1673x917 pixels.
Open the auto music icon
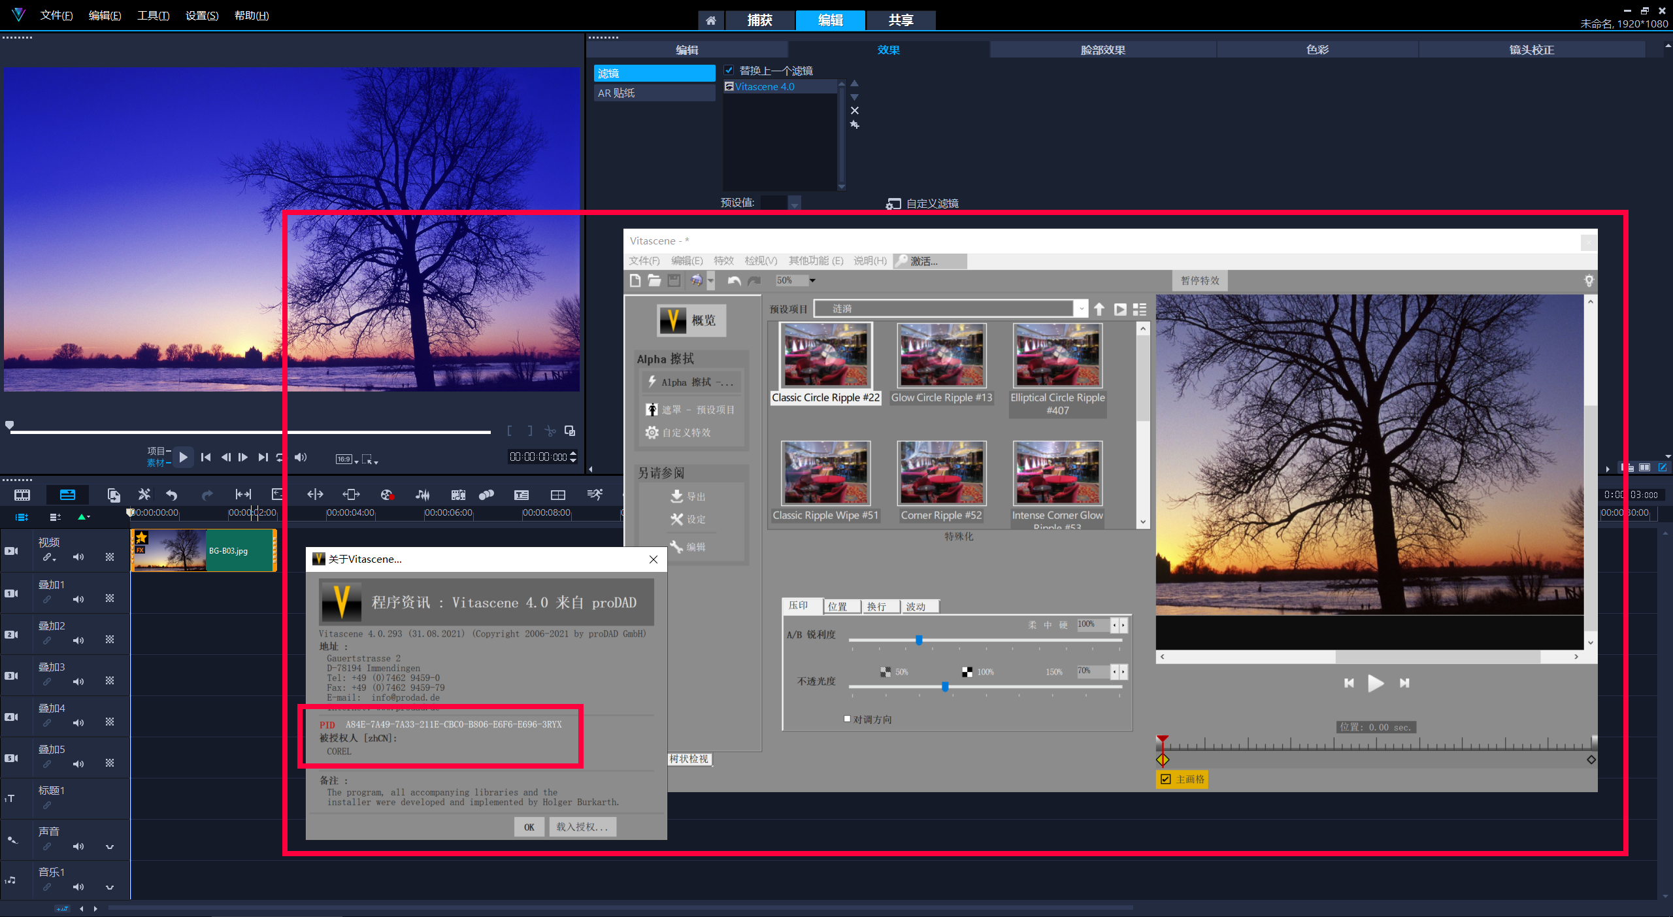click(458, 495)
